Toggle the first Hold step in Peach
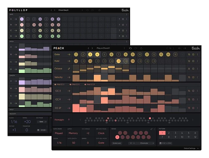The image size is (209, 158). click(76, 61)
